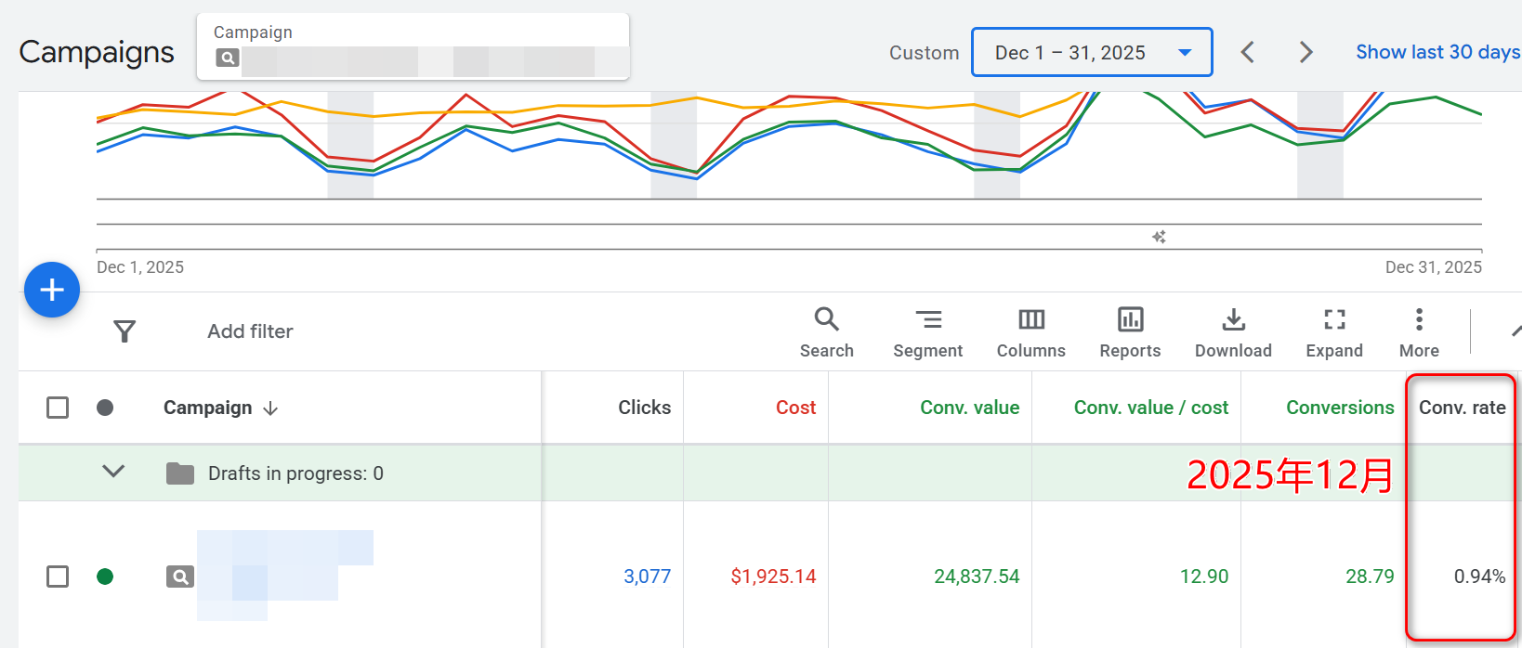The width and height of the screenshot is (1522, 648).
Task: Open the Columns editor
Action: [1031, 332]
